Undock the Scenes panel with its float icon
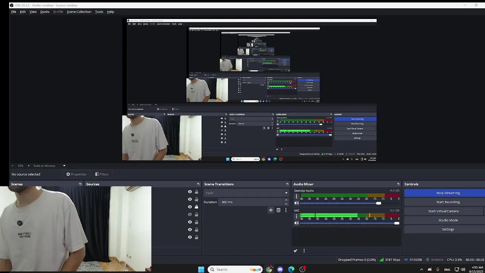The image size is (485, 273). point(80,184)
